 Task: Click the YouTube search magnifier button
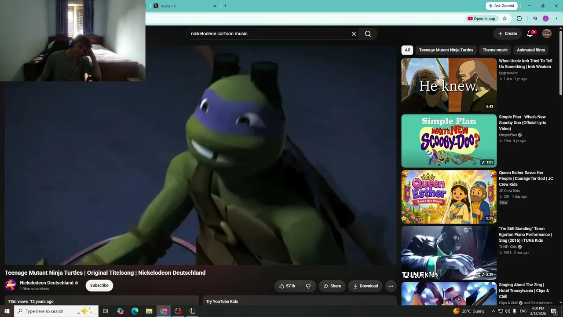[x=368, y=33]
